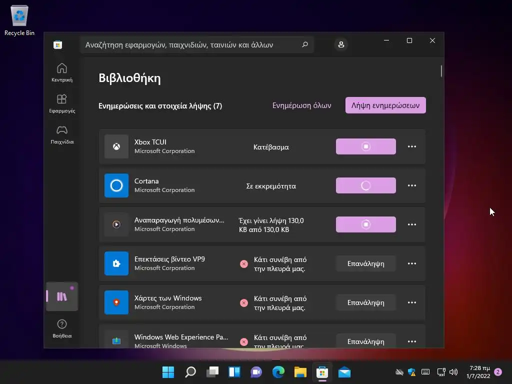Image resolution: width=512 pixels, height=384 pixels.
Task: Open more options for Χάρτες των Windows
Action: [412, 302]
